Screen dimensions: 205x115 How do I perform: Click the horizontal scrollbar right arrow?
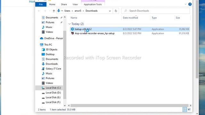click(x=190, y=105)
